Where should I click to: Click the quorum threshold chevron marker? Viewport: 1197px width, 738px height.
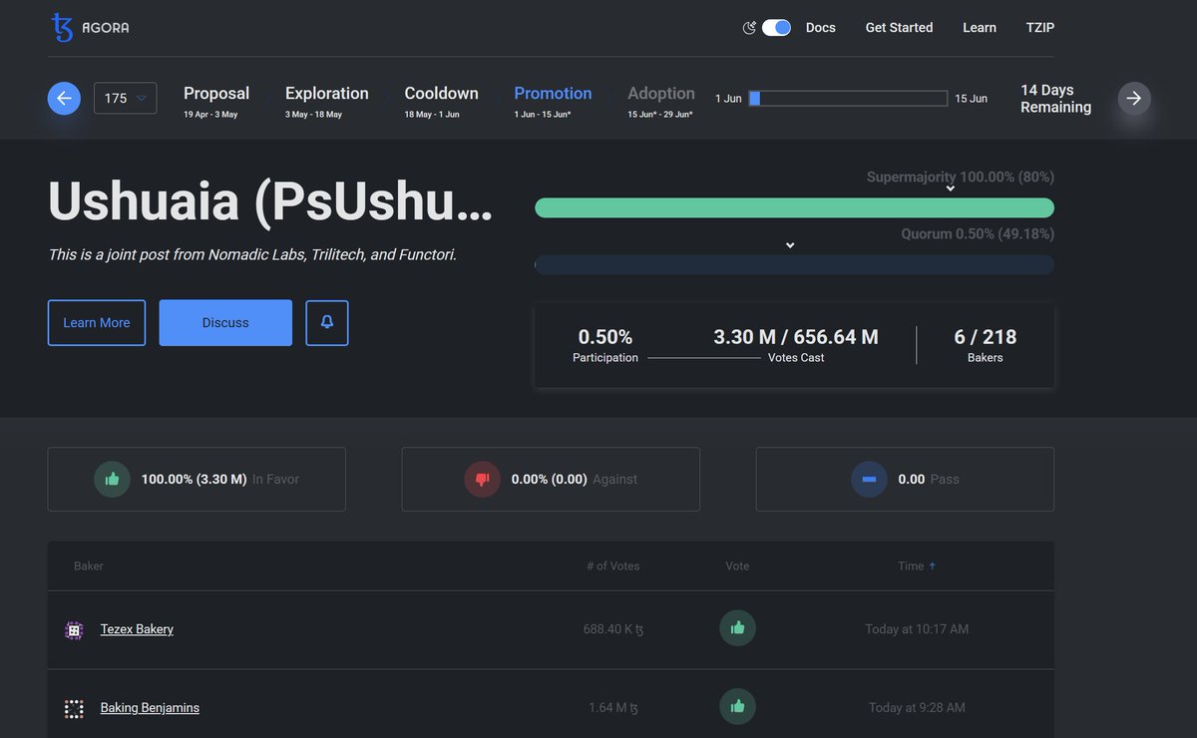click(x=790, y=245)
